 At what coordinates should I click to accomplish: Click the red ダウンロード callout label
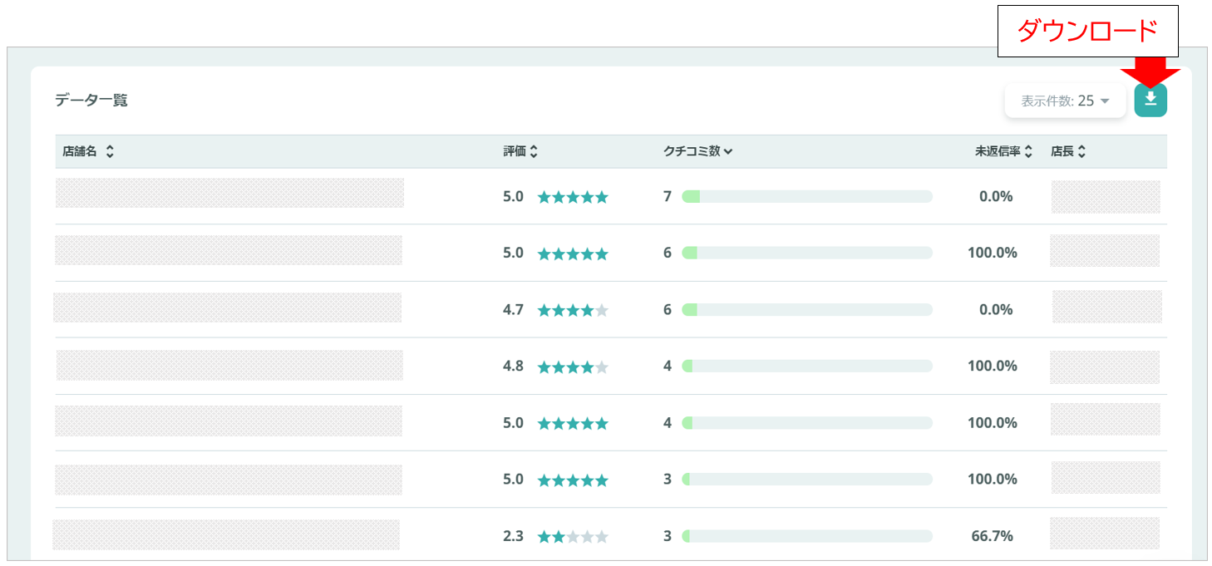pos(1087,32)
